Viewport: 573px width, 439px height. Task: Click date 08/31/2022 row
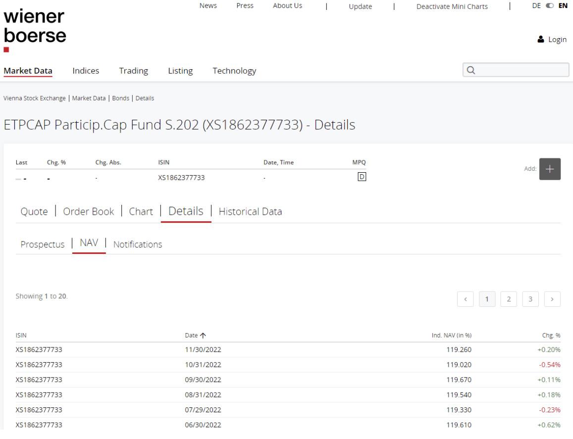[x=203, y=395]
